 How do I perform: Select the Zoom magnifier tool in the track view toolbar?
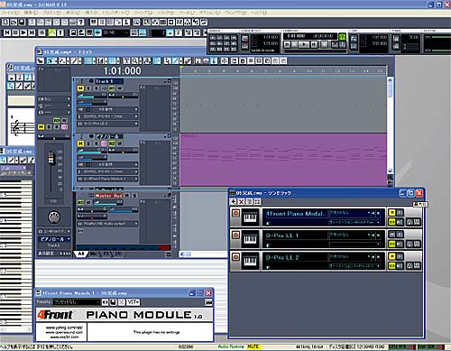(135, 60)
